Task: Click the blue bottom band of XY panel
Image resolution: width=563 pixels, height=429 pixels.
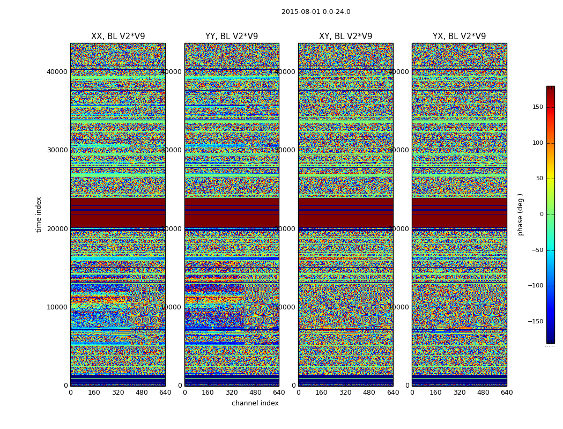Action: click(346, 380)
